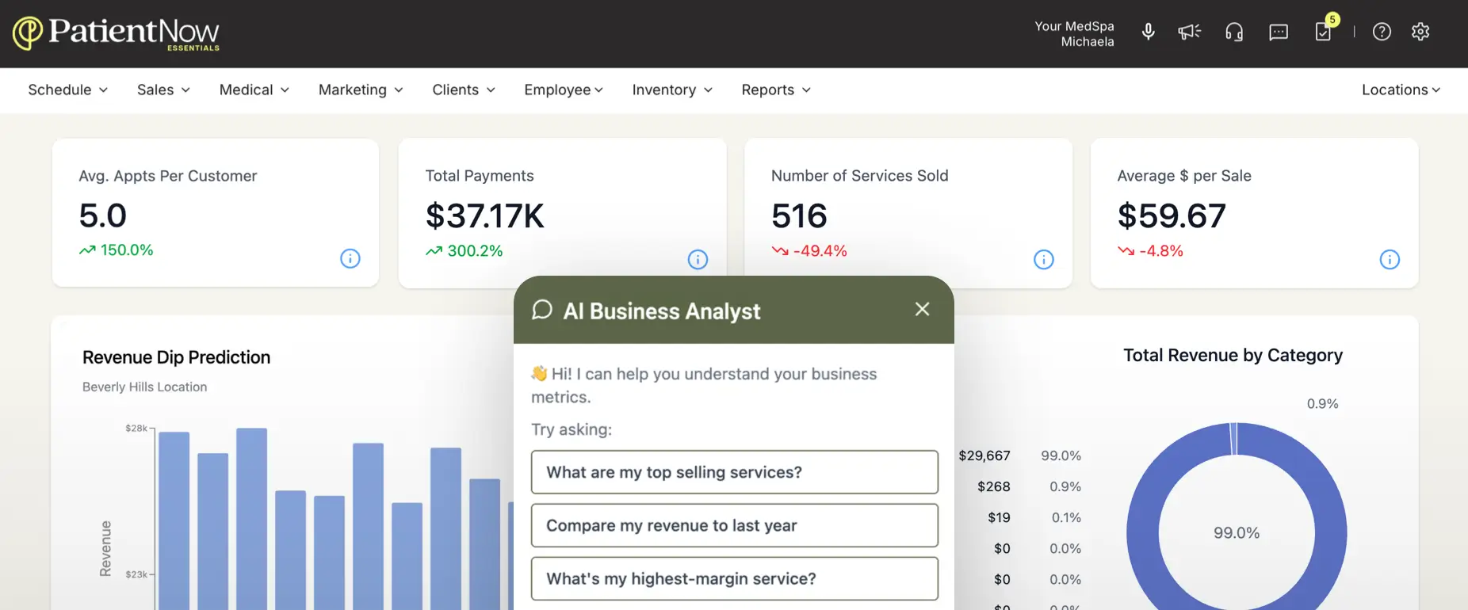The height and width of the screenshot is (610, 1468).
Task: Click the $268 revenue amount
Action: click(x=993, y=486)
